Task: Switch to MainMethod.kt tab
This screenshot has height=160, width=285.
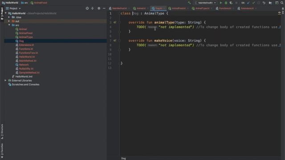Action: click(x=119, y=8)
